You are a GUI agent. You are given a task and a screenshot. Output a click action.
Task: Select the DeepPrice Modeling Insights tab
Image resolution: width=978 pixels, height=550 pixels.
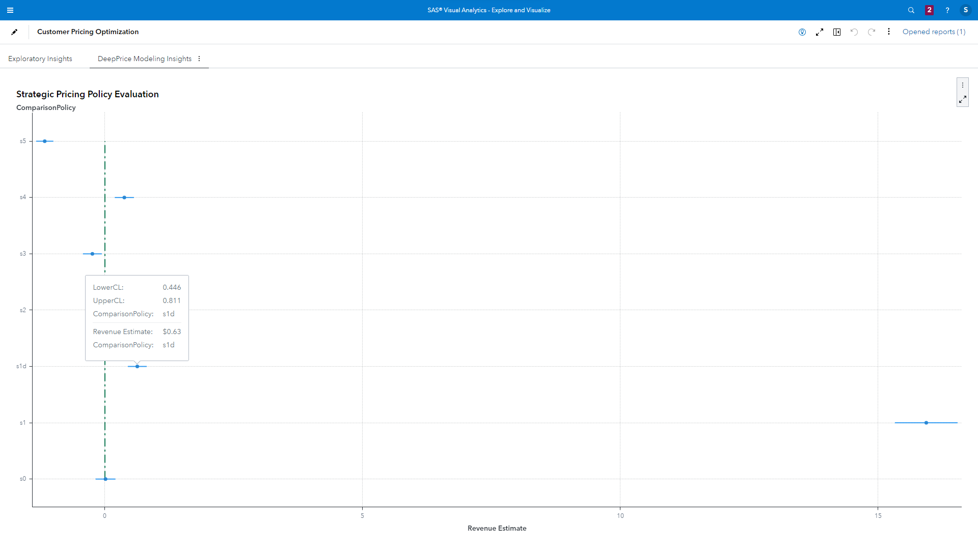tap(144, 59)
